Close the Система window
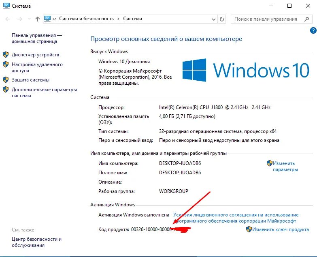 pyautogui.click(x=308, y=6)
